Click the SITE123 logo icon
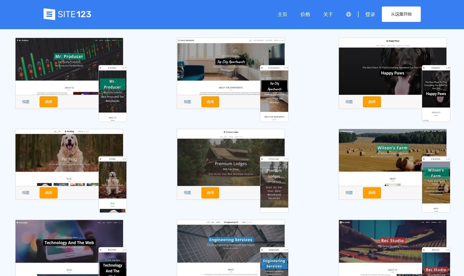Image resolution: width=464 pixels, height=276 pixels. click(49, 14)
